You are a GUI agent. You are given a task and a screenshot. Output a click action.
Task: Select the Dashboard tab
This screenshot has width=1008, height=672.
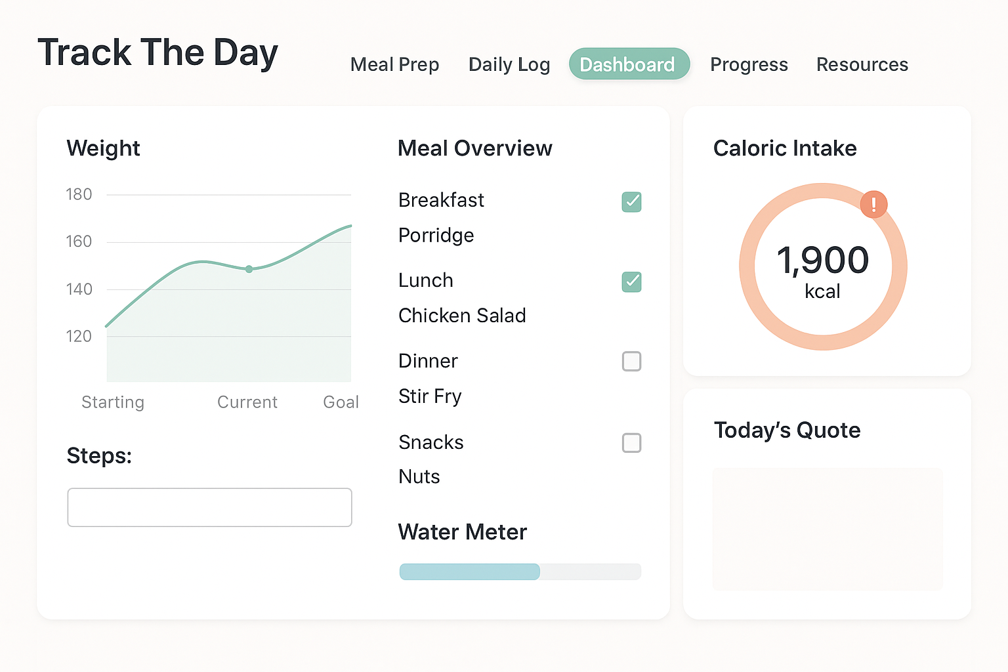(x=629, y=64)
